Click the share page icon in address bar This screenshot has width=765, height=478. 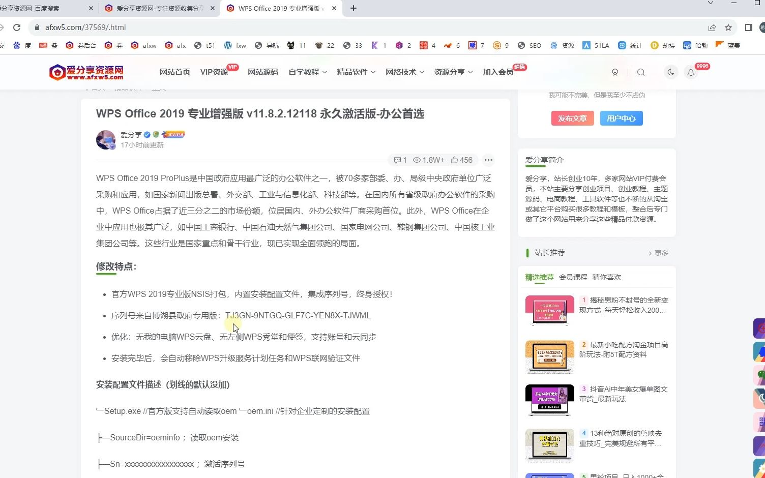(712, 27)
